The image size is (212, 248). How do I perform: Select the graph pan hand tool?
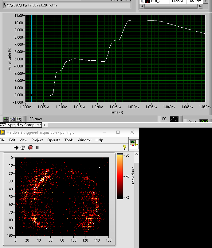pyautogui.click(x=19, y=119)
